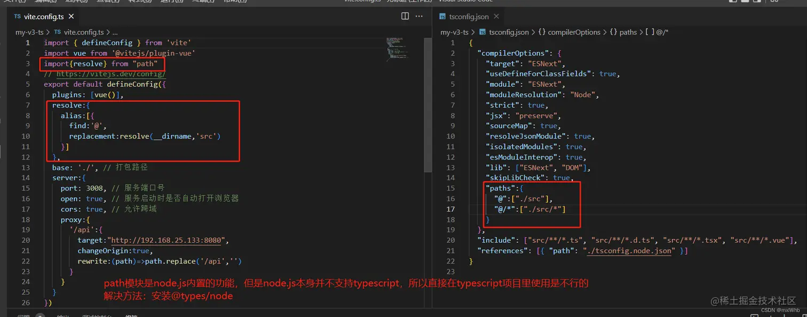Click the "paths" key on line 15
The height and width of the screenshot is (317, 807).
(500, 188)
